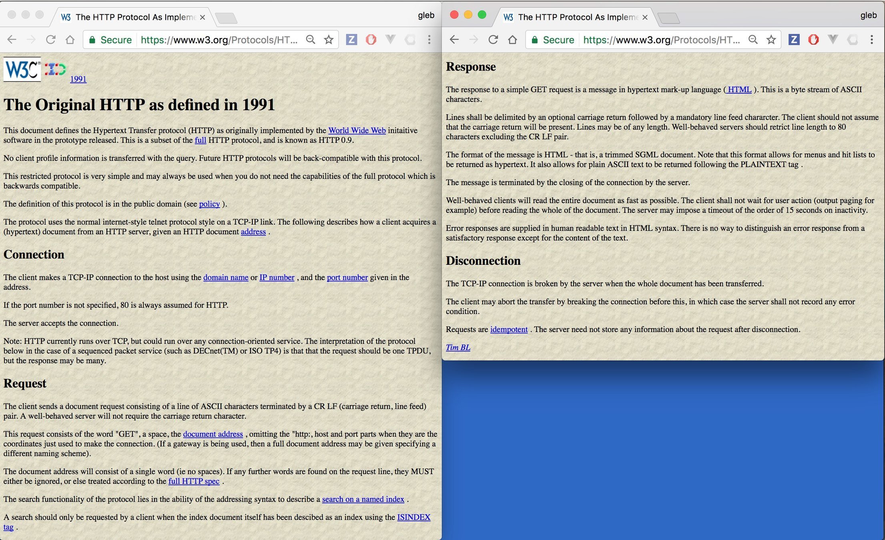
Task: Close the HTTP Protocol tab in right window
Action: pos(645,17)
